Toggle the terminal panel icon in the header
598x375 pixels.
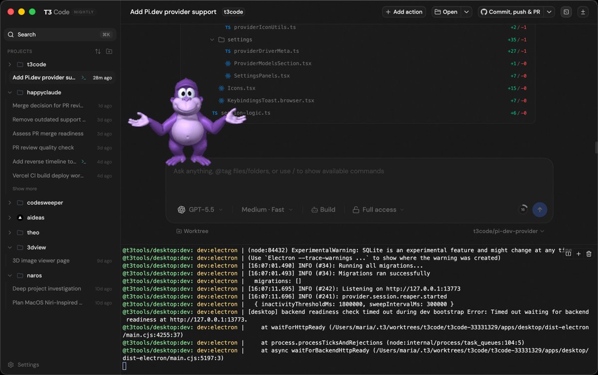click(566, 12)
